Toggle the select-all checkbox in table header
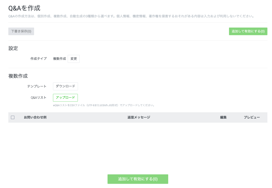This screenshot has height=188, width=272. pos(13,117)
